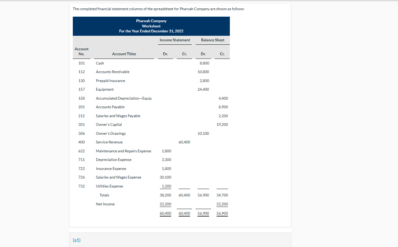Select the Utilities Expense value 1,200

click(x=166, y=186)
